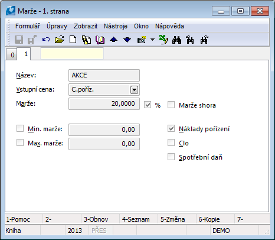Click the Název field containing AKCE

tap(104, 75)
